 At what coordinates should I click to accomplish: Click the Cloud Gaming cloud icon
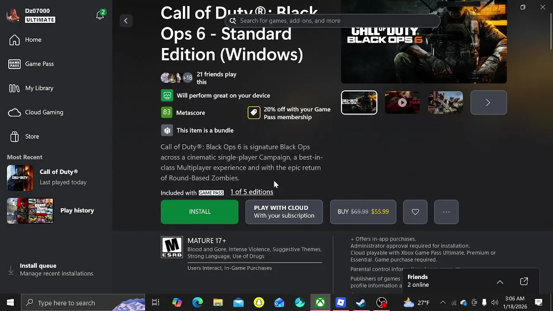[14, 112]
